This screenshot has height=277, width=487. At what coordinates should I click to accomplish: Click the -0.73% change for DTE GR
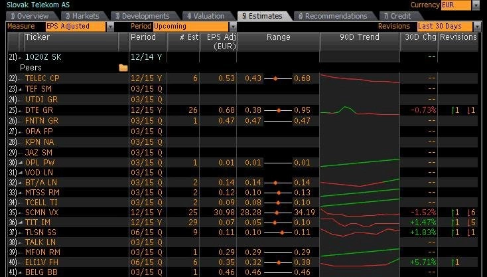coord(423,110)
